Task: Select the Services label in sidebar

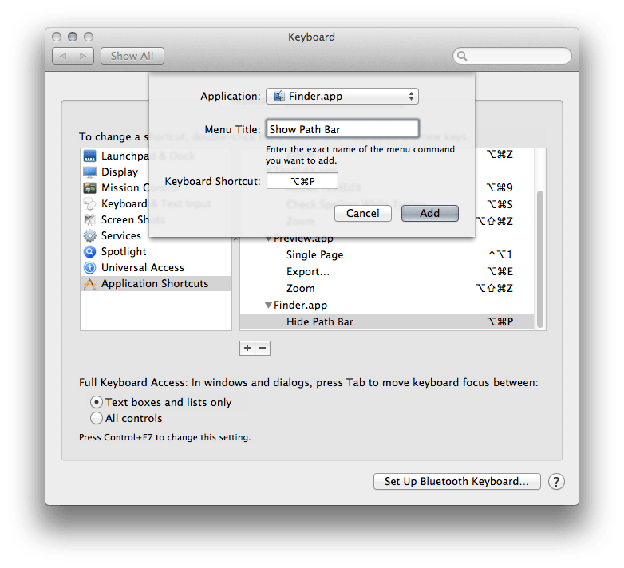Action: [121, 235]
